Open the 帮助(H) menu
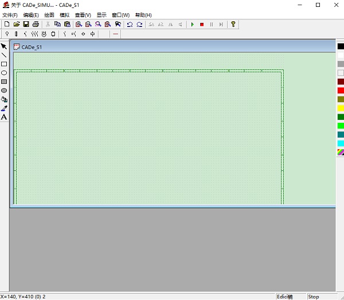 143,15
